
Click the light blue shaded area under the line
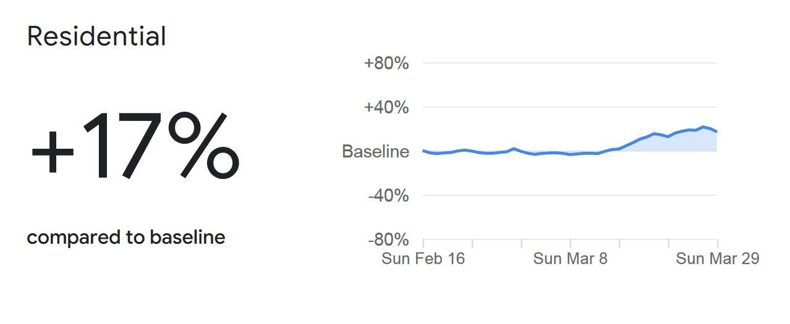(680, 143)
